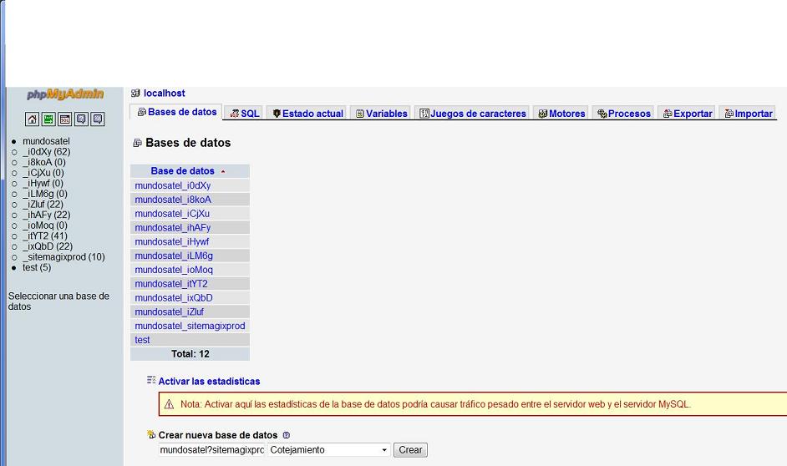
Task: Click the Home icon in sidebar
Action: coord(32,119)
